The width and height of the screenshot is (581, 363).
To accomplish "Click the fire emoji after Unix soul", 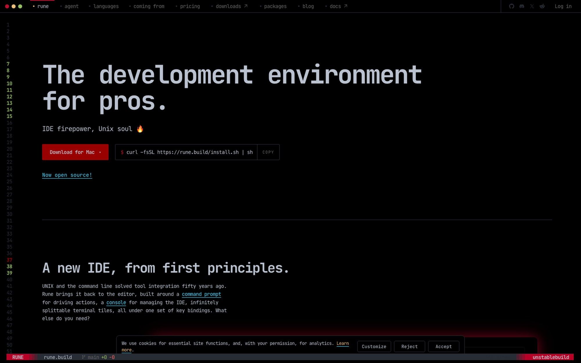I will (x=140, y=128).
